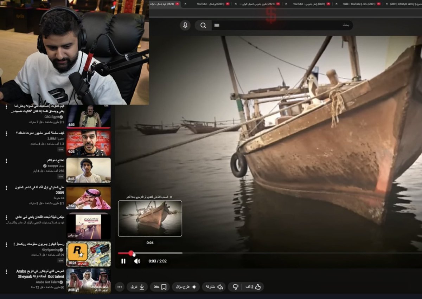The image size is (422, 299).
Task: Switch to the طرق جنوبي browser tab
Action: coord(258,4)
